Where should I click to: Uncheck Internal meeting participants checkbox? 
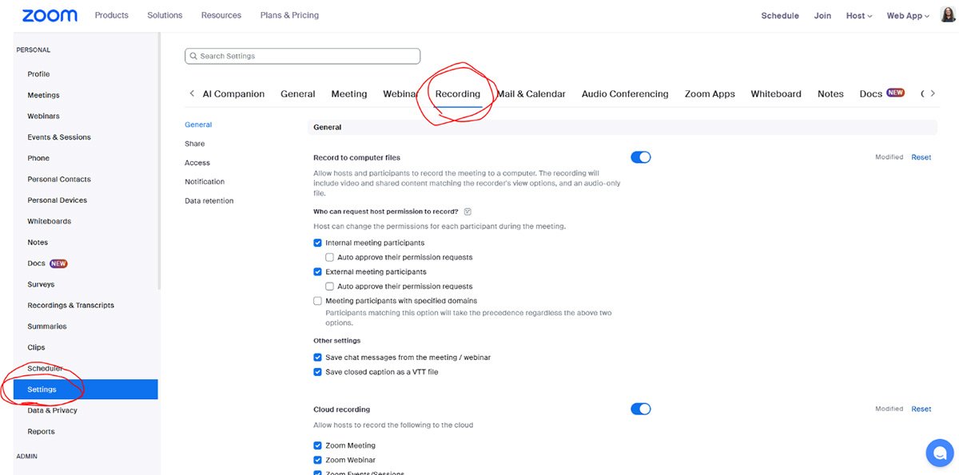(x=318, y=243)
